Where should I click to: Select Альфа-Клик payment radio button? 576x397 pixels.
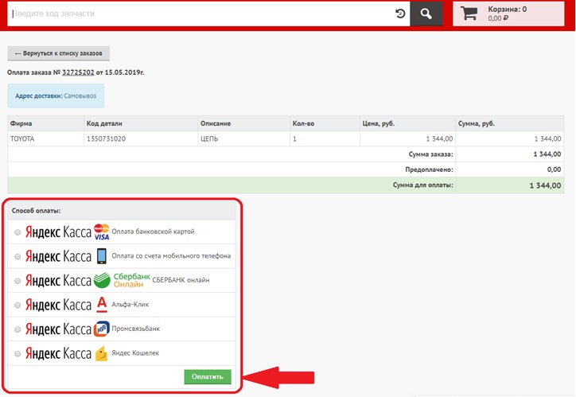click(18, 305)
